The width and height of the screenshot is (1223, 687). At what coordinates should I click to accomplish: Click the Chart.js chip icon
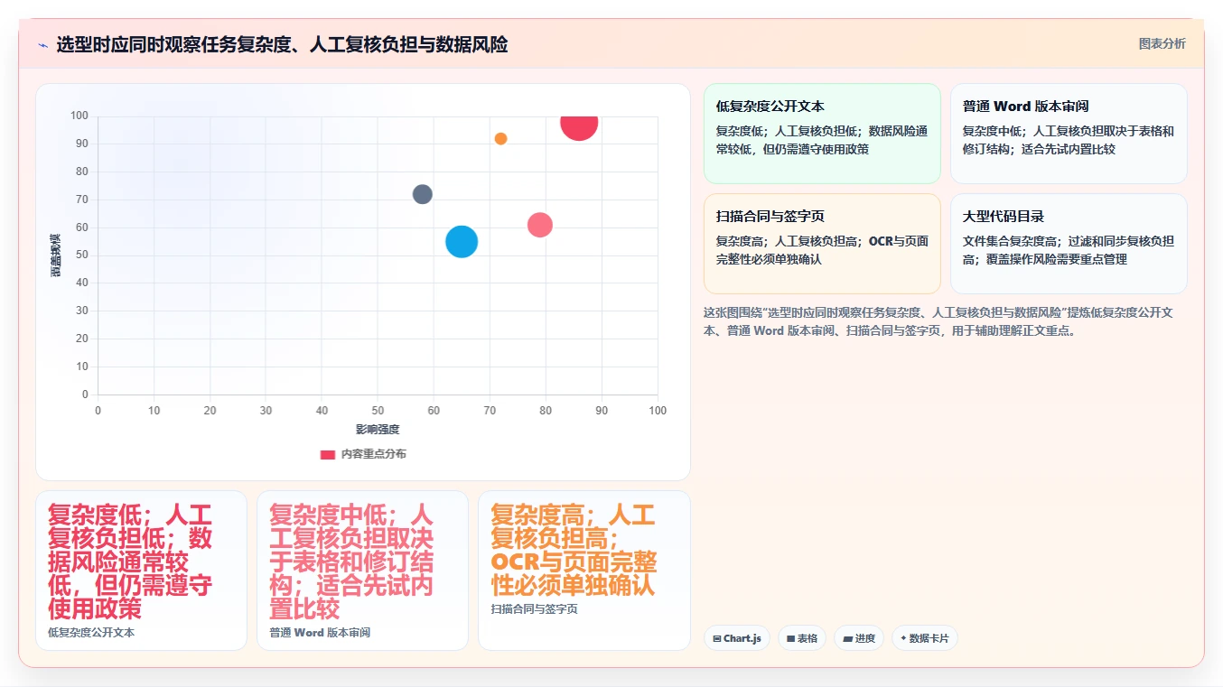tap(717, 638)
